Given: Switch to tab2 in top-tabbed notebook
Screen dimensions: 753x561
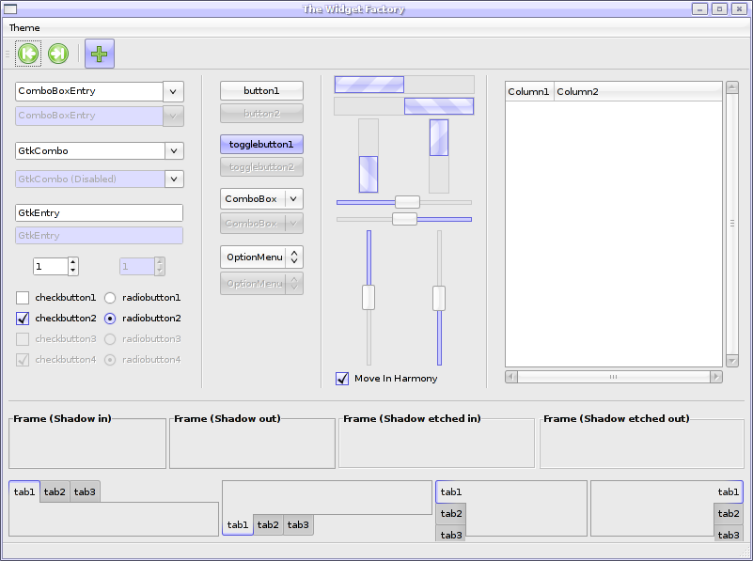Looking at the screenshot, I should click(55, 491).
